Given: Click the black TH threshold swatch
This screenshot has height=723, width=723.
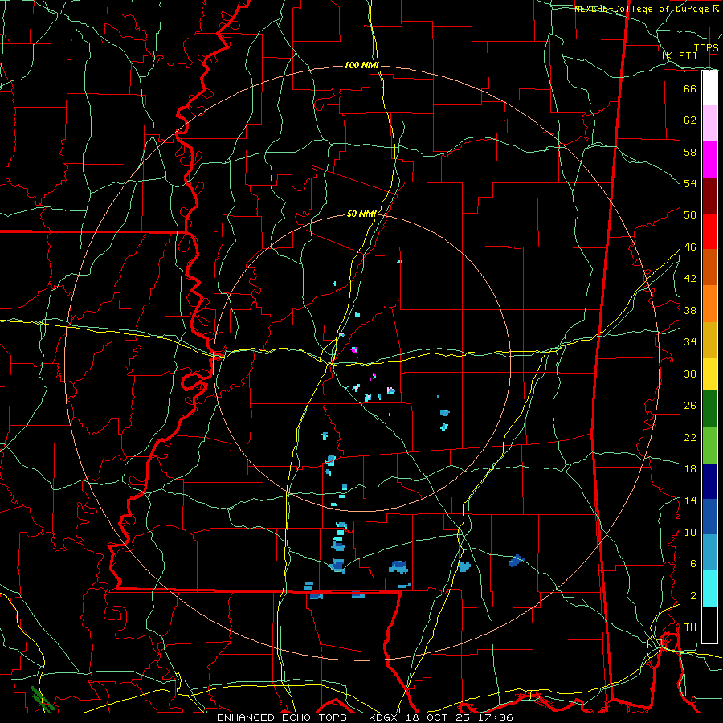Looking at the screenshot, I should tap(709, 625).
